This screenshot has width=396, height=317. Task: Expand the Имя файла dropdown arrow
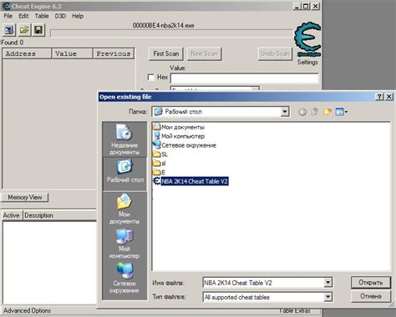point(327,283)
